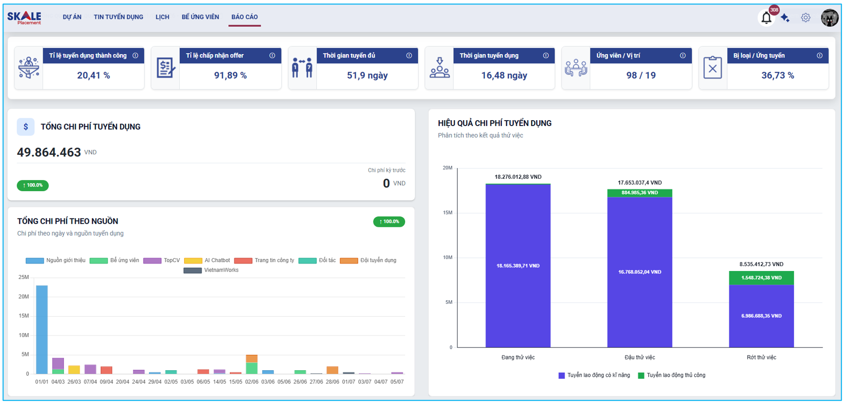Viewport: 847px width, 405px height.
Task: Click info icon on Bị loại / Ứng tuyển
Action: (820, 56)
